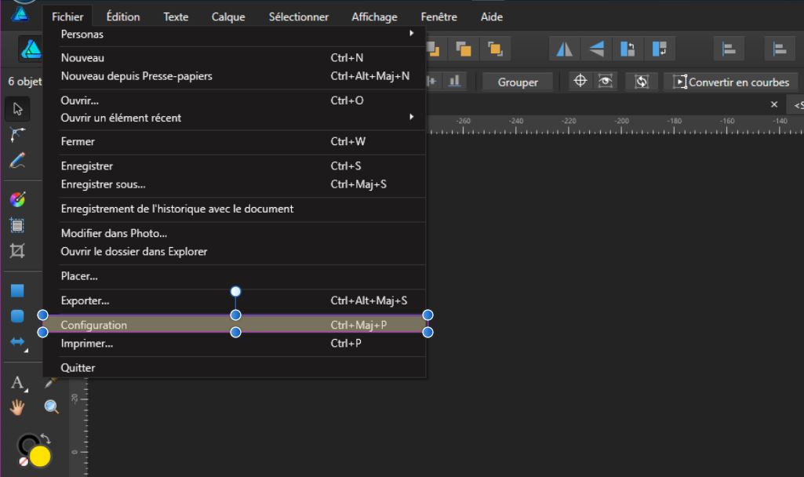Choose Nouveau depuis Presse-papiers
804x477 pixels.
[x=236, y=76]
